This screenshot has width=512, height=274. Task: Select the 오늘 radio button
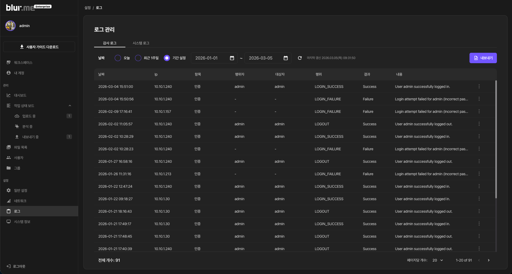pyautogui.click(x=118, y=58)
